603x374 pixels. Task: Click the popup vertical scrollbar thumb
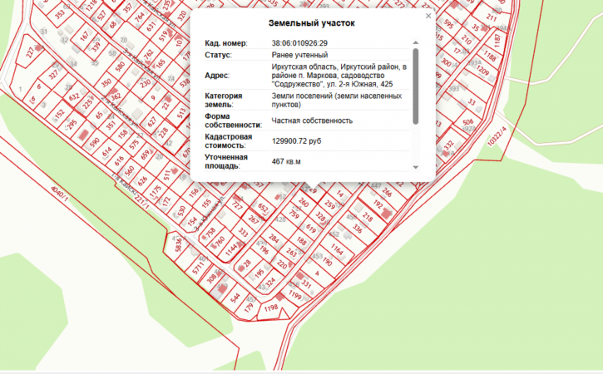415,86
